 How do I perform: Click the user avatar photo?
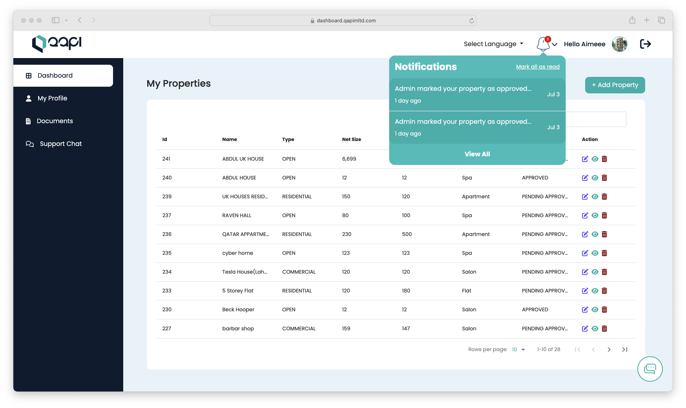click(x=620, y=44)
